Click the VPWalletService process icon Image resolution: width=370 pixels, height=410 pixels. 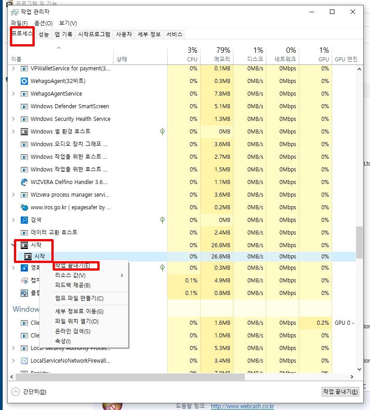24,69
